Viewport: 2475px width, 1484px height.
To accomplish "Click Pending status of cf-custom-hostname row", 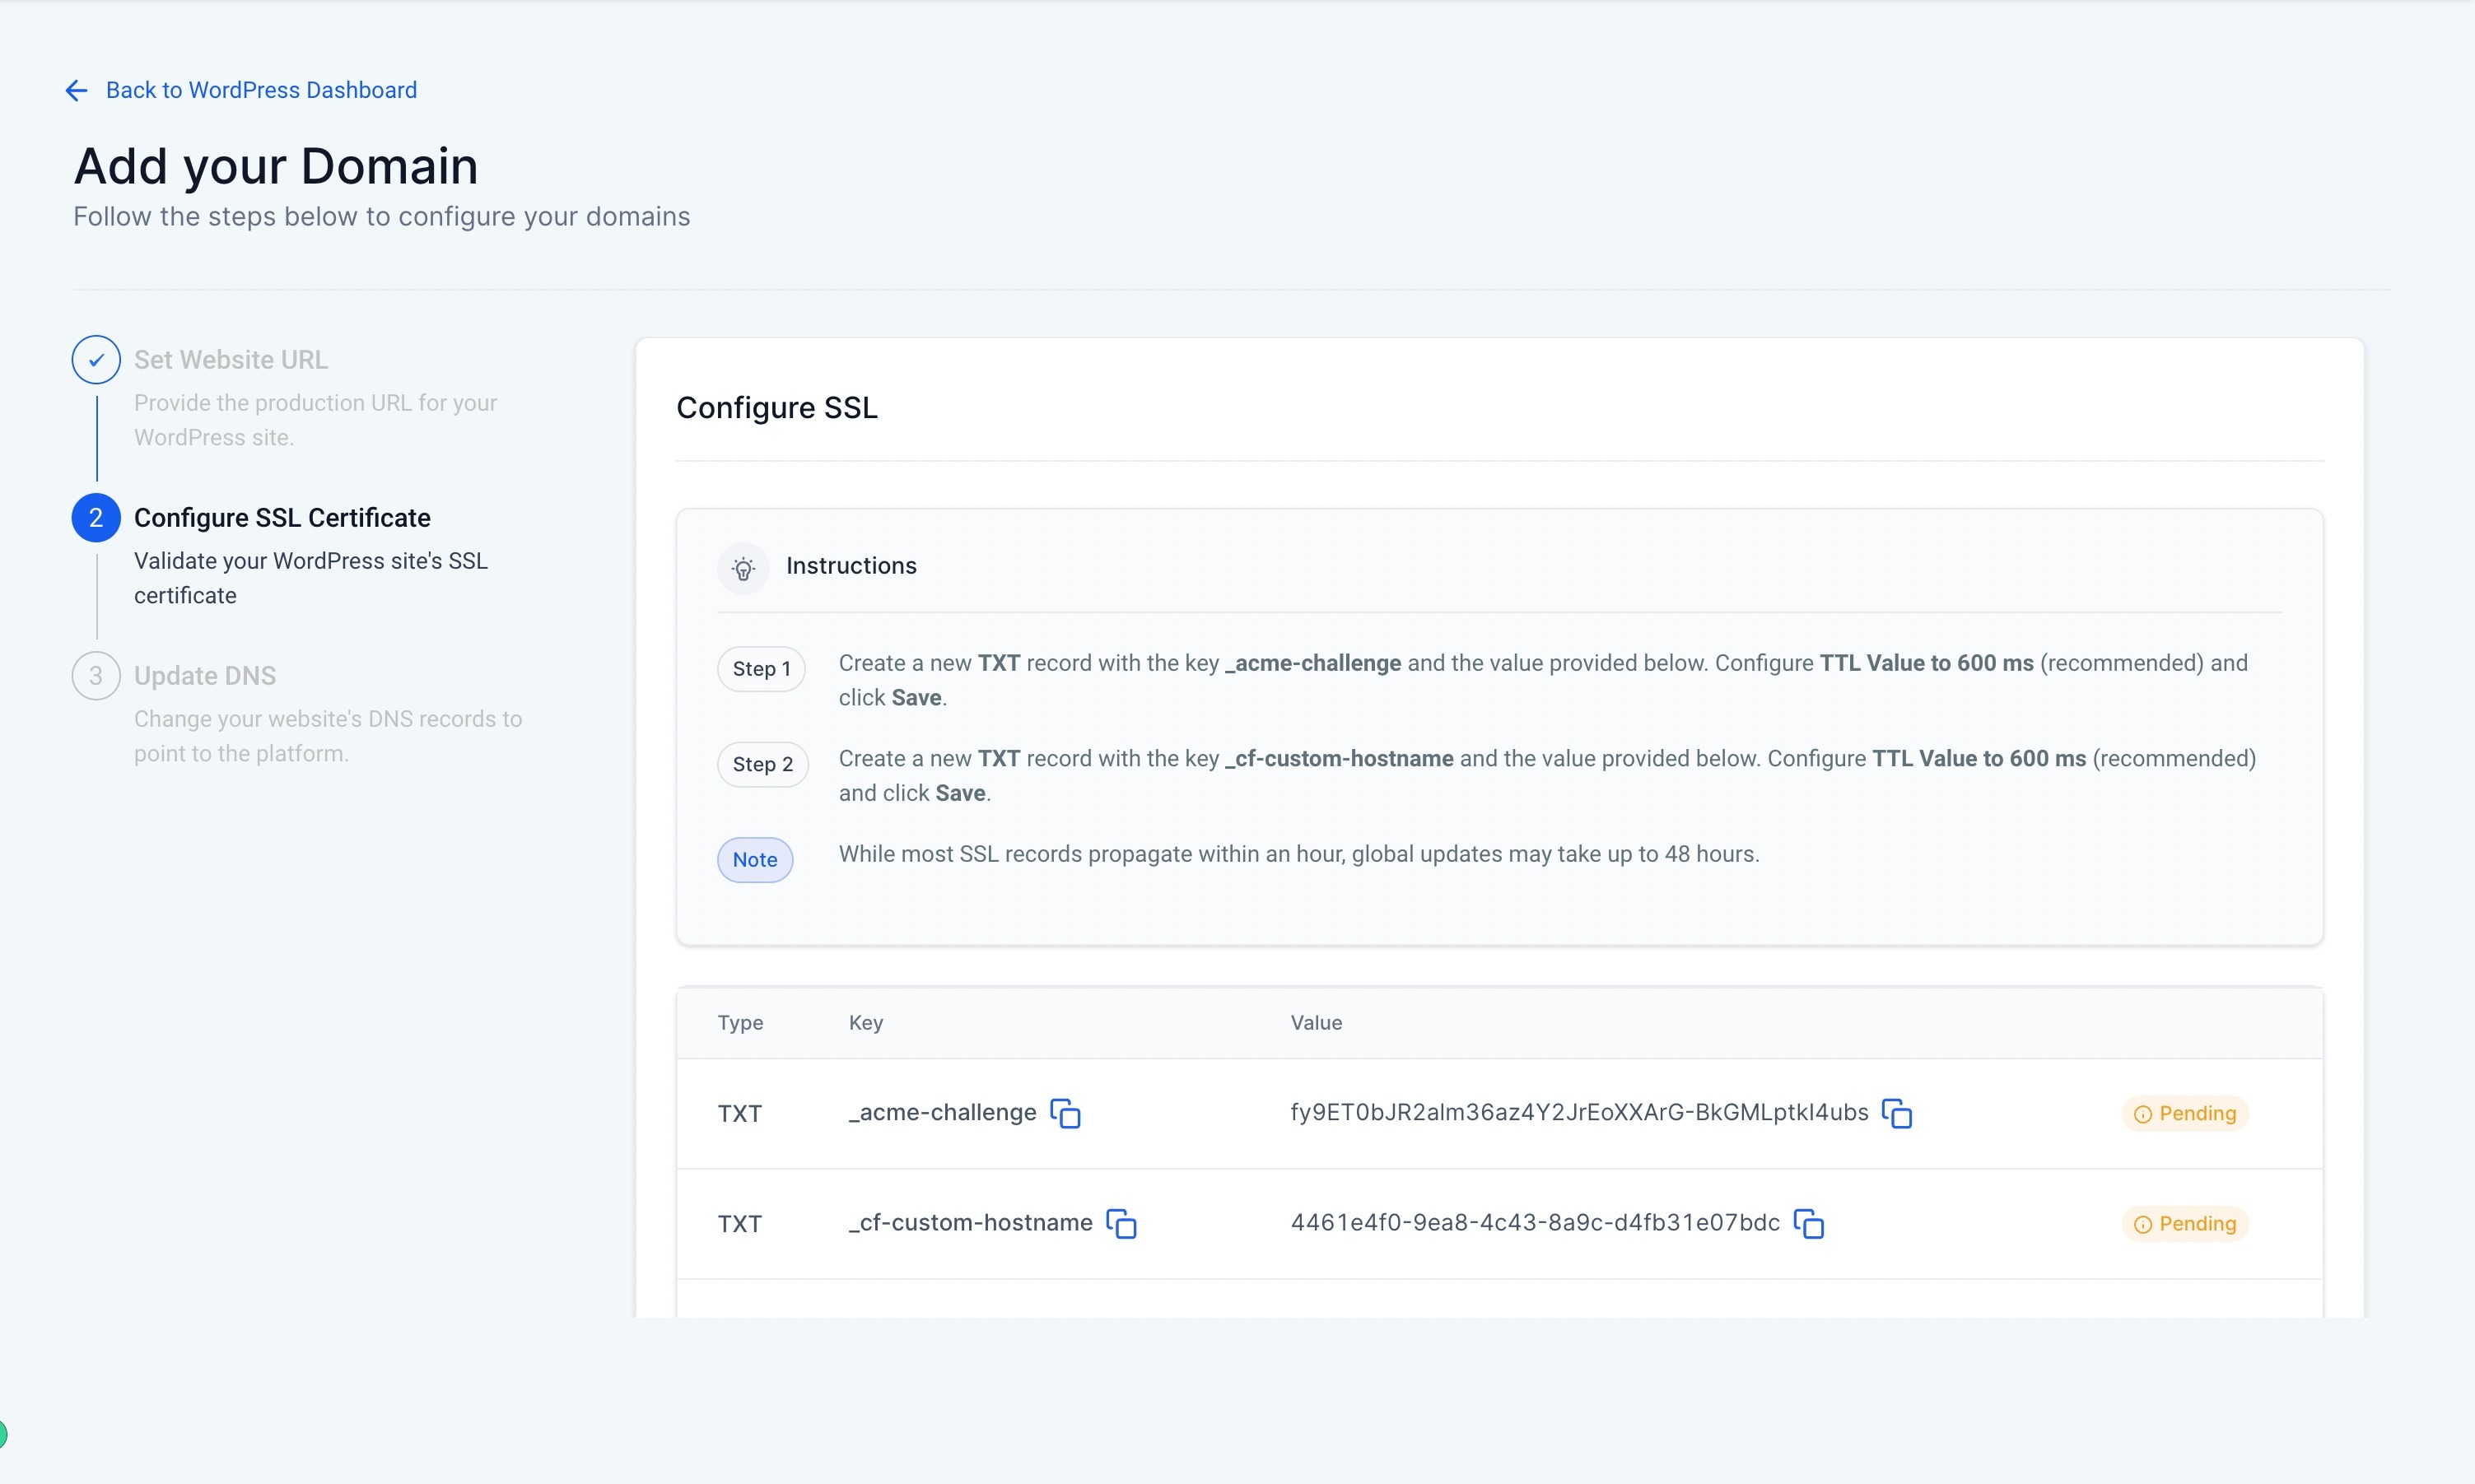I will [2185, 1224].
